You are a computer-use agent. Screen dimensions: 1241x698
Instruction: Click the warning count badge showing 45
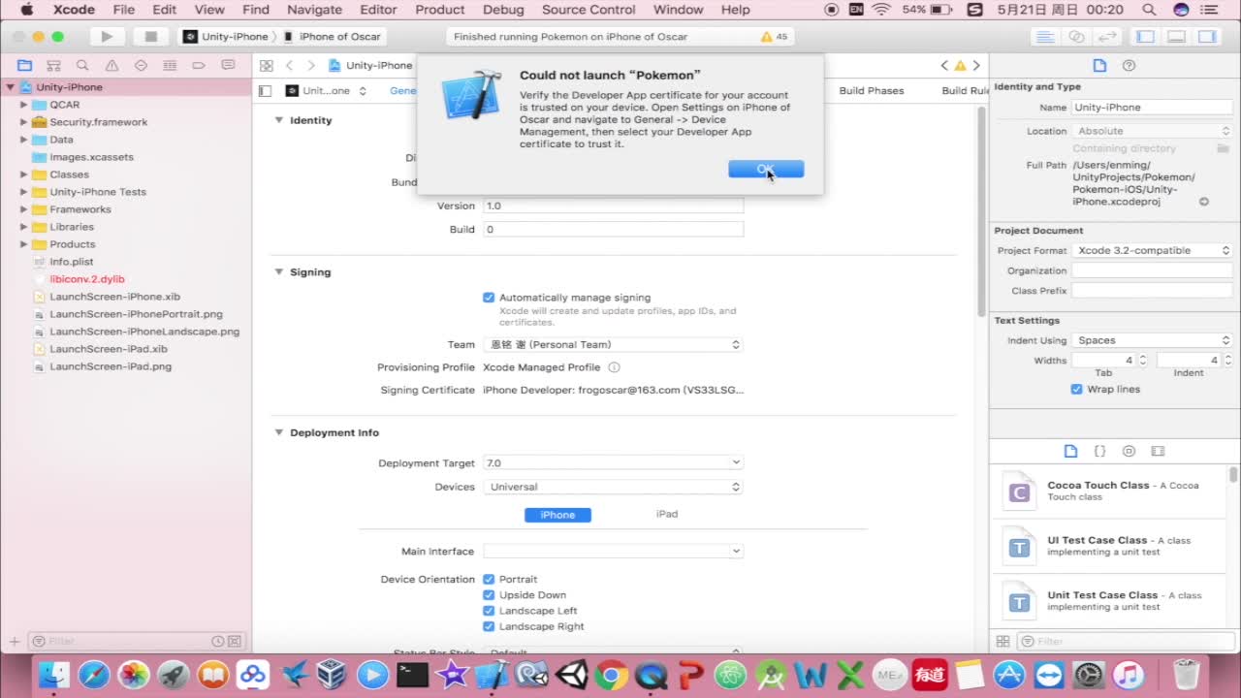775,37
